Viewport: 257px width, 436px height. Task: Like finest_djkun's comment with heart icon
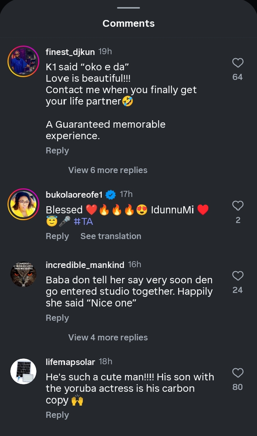238,63
